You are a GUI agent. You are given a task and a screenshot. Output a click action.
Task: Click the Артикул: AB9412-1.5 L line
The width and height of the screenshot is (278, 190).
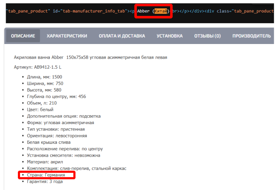click(x=38, y=67)
